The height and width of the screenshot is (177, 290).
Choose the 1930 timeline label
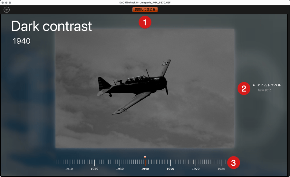pyautogui.click(x=120, y=169)
